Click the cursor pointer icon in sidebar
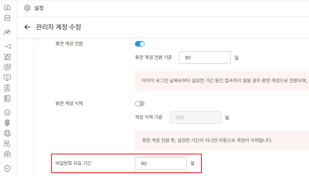The height and width of the screenshot is (176, 309). click(x=7, y=112)
